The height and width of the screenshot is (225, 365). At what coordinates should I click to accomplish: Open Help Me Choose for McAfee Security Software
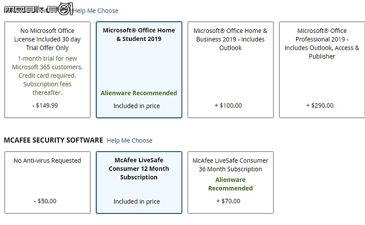point(129,141)
